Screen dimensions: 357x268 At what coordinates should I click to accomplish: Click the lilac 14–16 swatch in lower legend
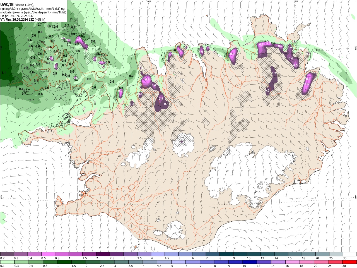(278, 262)
